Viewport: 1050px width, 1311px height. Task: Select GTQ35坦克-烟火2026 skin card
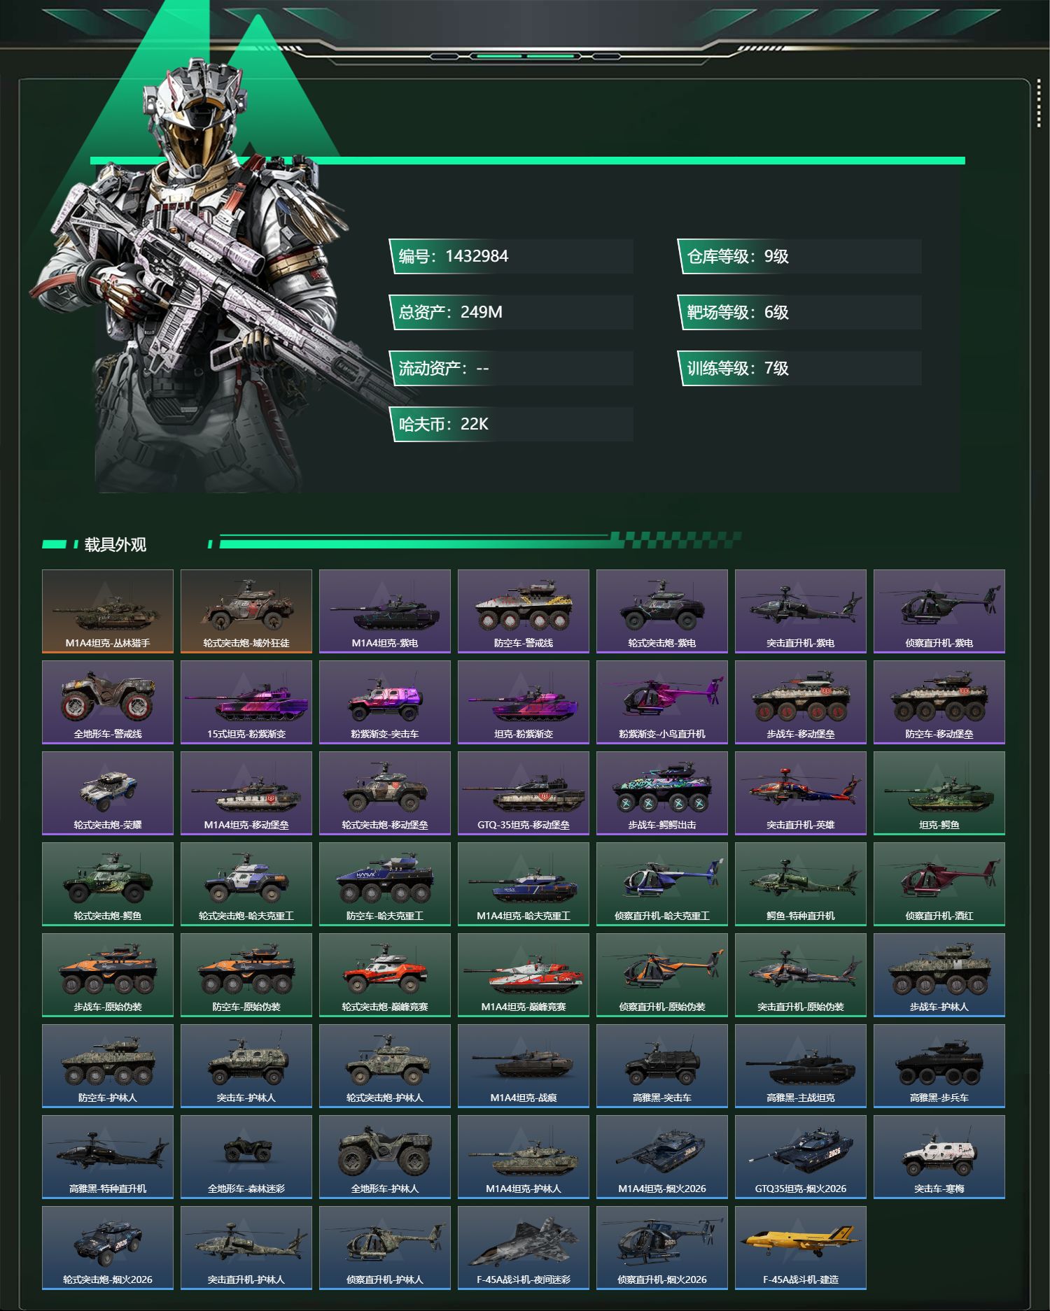click(801, 1156)
